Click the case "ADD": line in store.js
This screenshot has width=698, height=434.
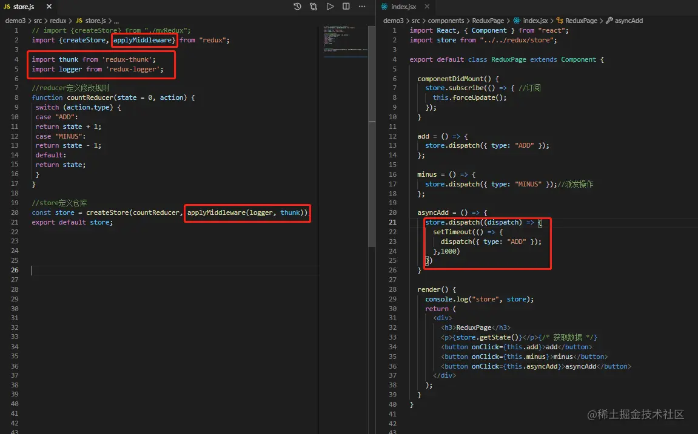(56, 117)
